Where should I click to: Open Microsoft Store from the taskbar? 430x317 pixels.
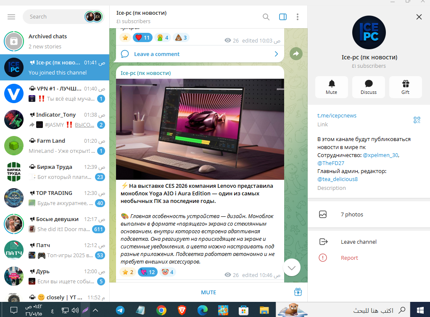[243, 310]
